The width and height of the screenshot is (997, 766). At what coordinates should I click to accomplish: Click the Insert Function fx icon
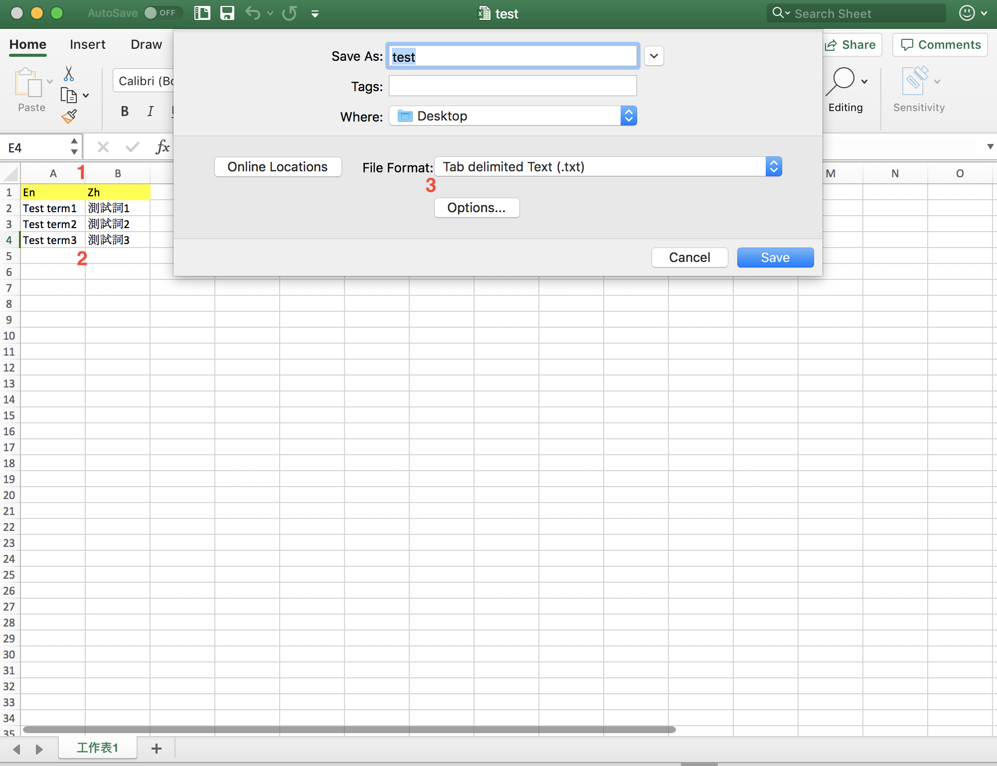point(163,147)
